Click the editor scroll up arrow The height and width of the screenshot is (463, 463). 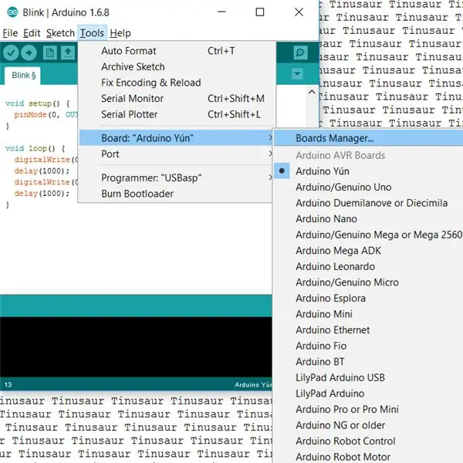pos(312,93)
